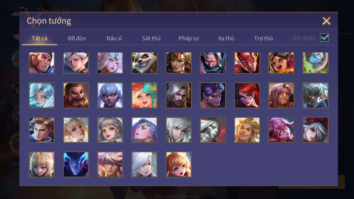Choose the armored knight with red cape
Screen dimensions: 354x199
pyautogui.click(x=213, y=130)
